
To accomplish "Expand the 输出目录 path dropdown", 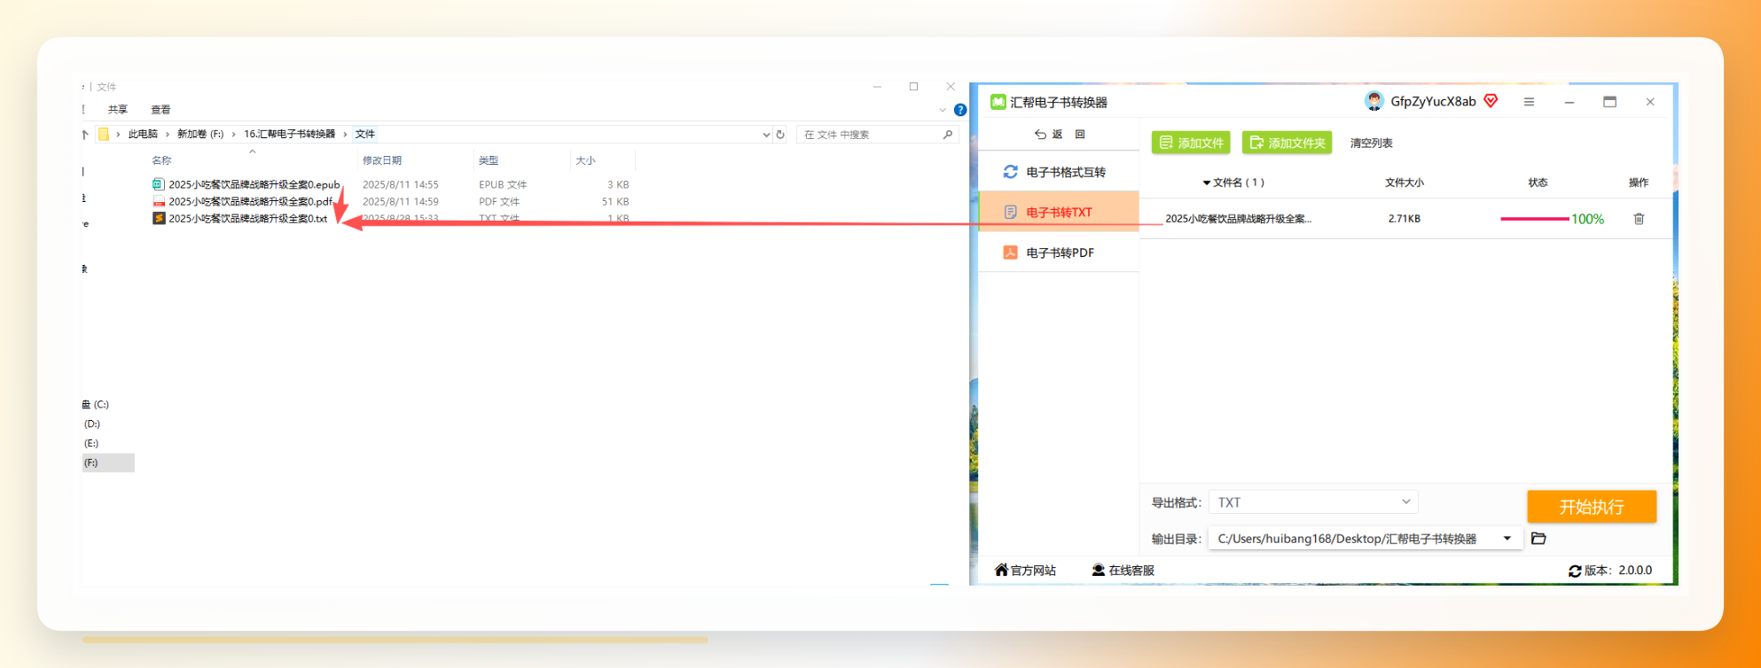I will tap(1507, 539).
